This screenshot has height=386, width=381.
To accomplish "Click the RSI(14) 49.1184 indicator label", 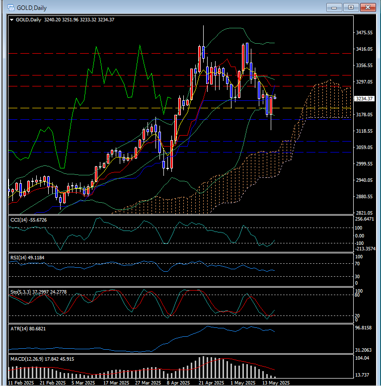I will click(x=27, y=258).
